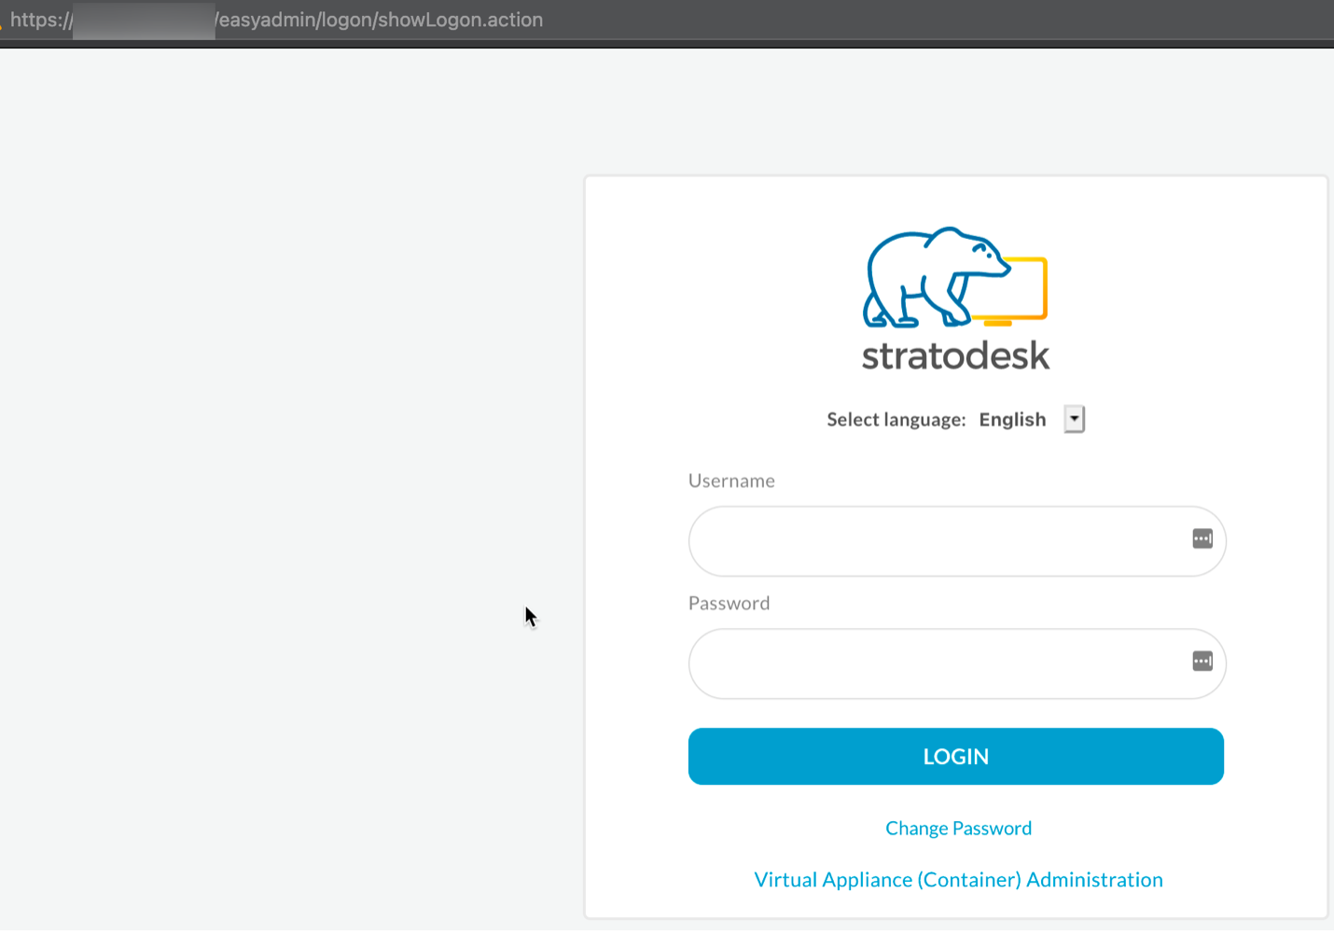Click the English language value
Image resolution: width=1334 pixels, height=935 pixels.
point(1012,420)
